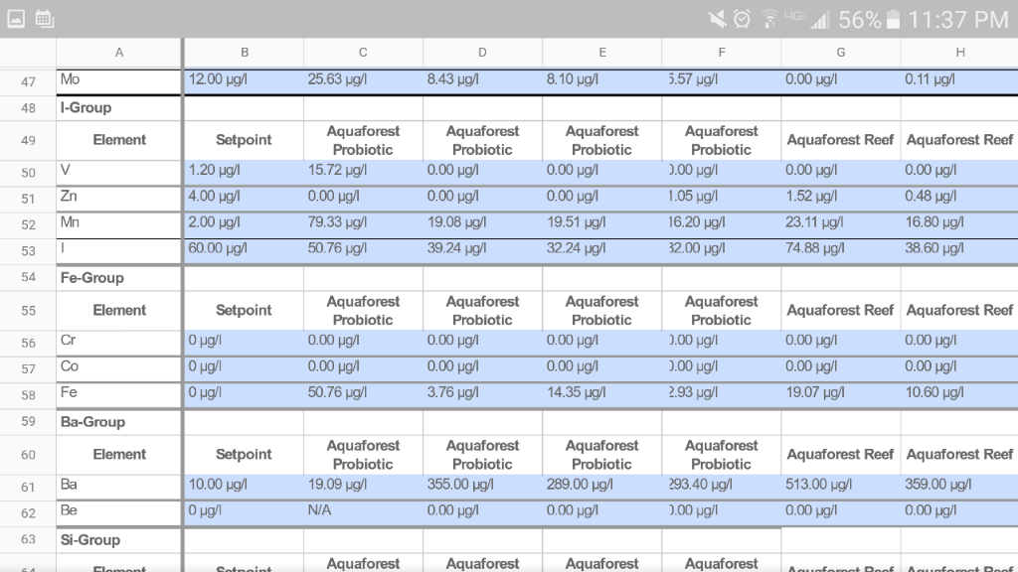Select the Setpoint cell in row 55
The height and width of the screenshot is (572, 1018).
coord(245,310)
